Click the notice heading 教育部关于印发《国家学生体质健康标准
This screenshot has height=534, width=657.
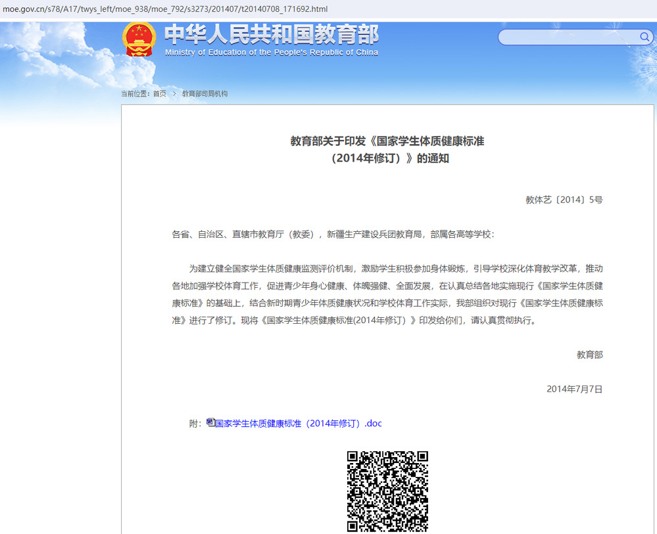pyautogui.click(x=387, y=141)
